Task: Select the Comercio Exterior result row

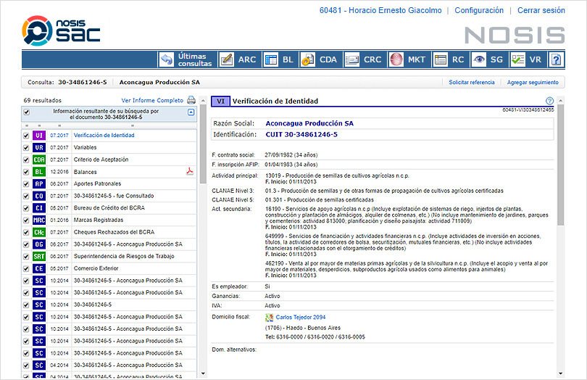Action: click(x=109, y=268)
